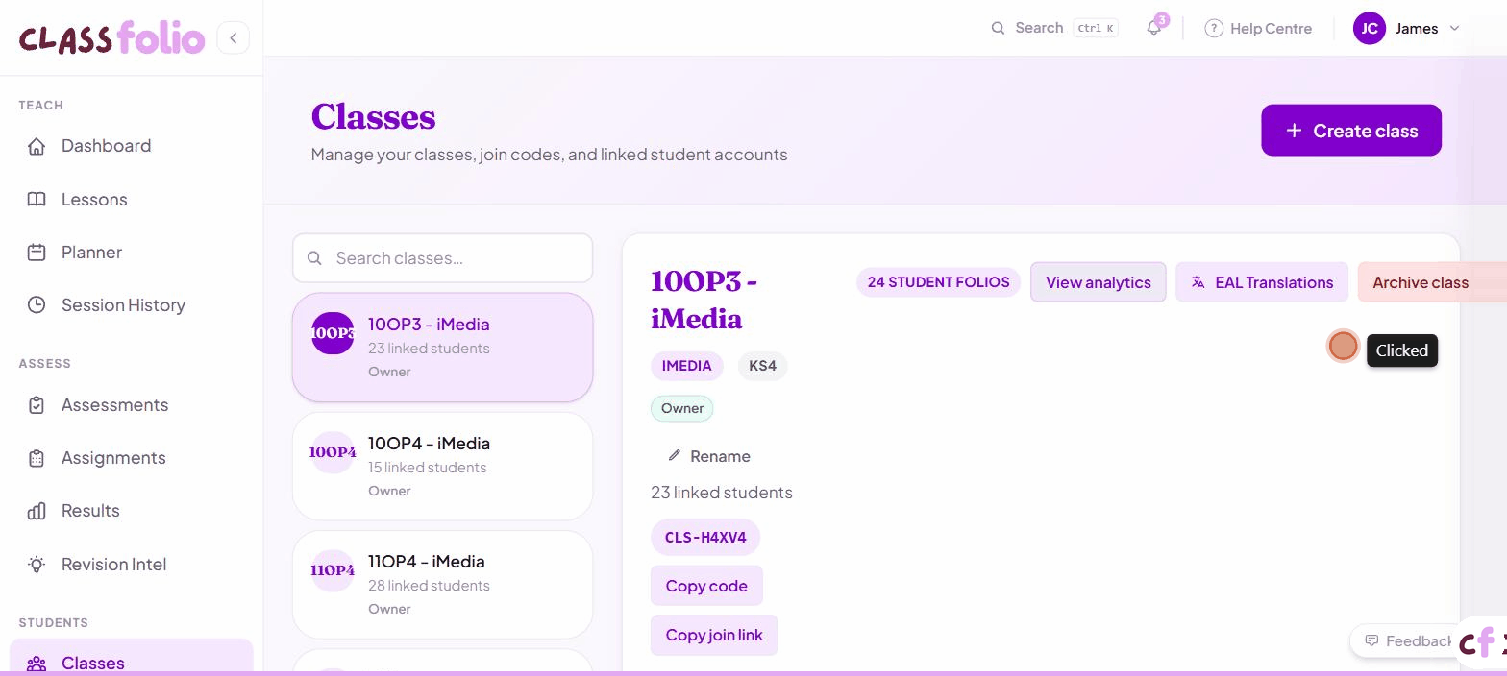
Task: Click the Copy code button
Action: click(706, 586)
